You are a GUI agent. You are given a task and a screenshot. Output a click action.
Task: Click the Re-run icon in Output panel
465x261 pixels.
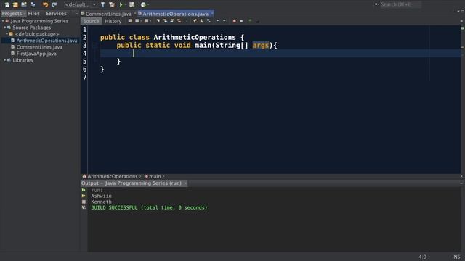coord(84,190)
